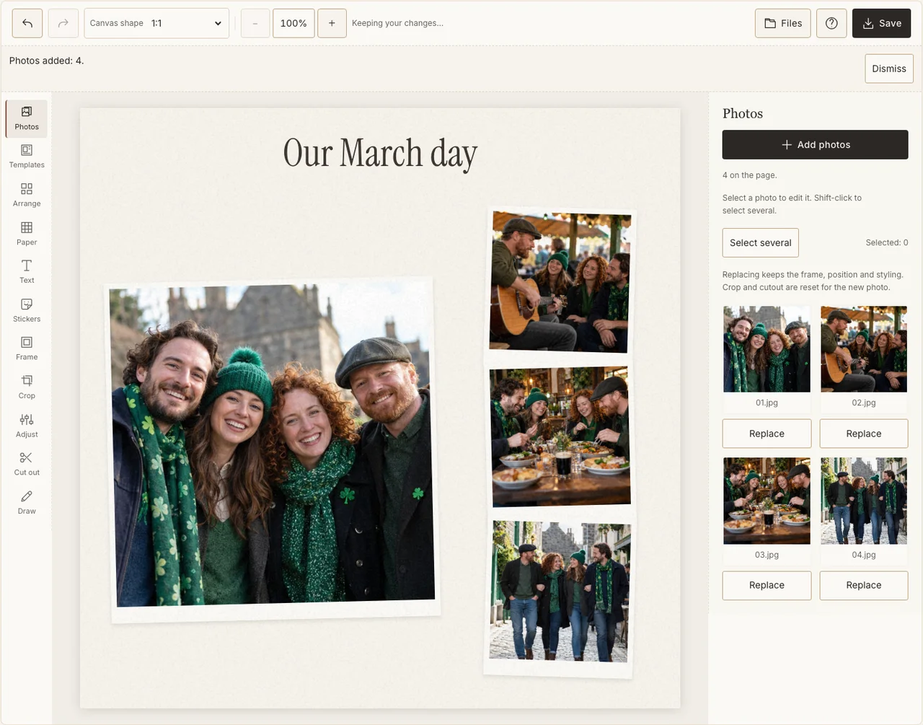This screenshot has width=923, height=725.
Task: Click the 'Selected: 0' counter text
Action: pos(887,242)
